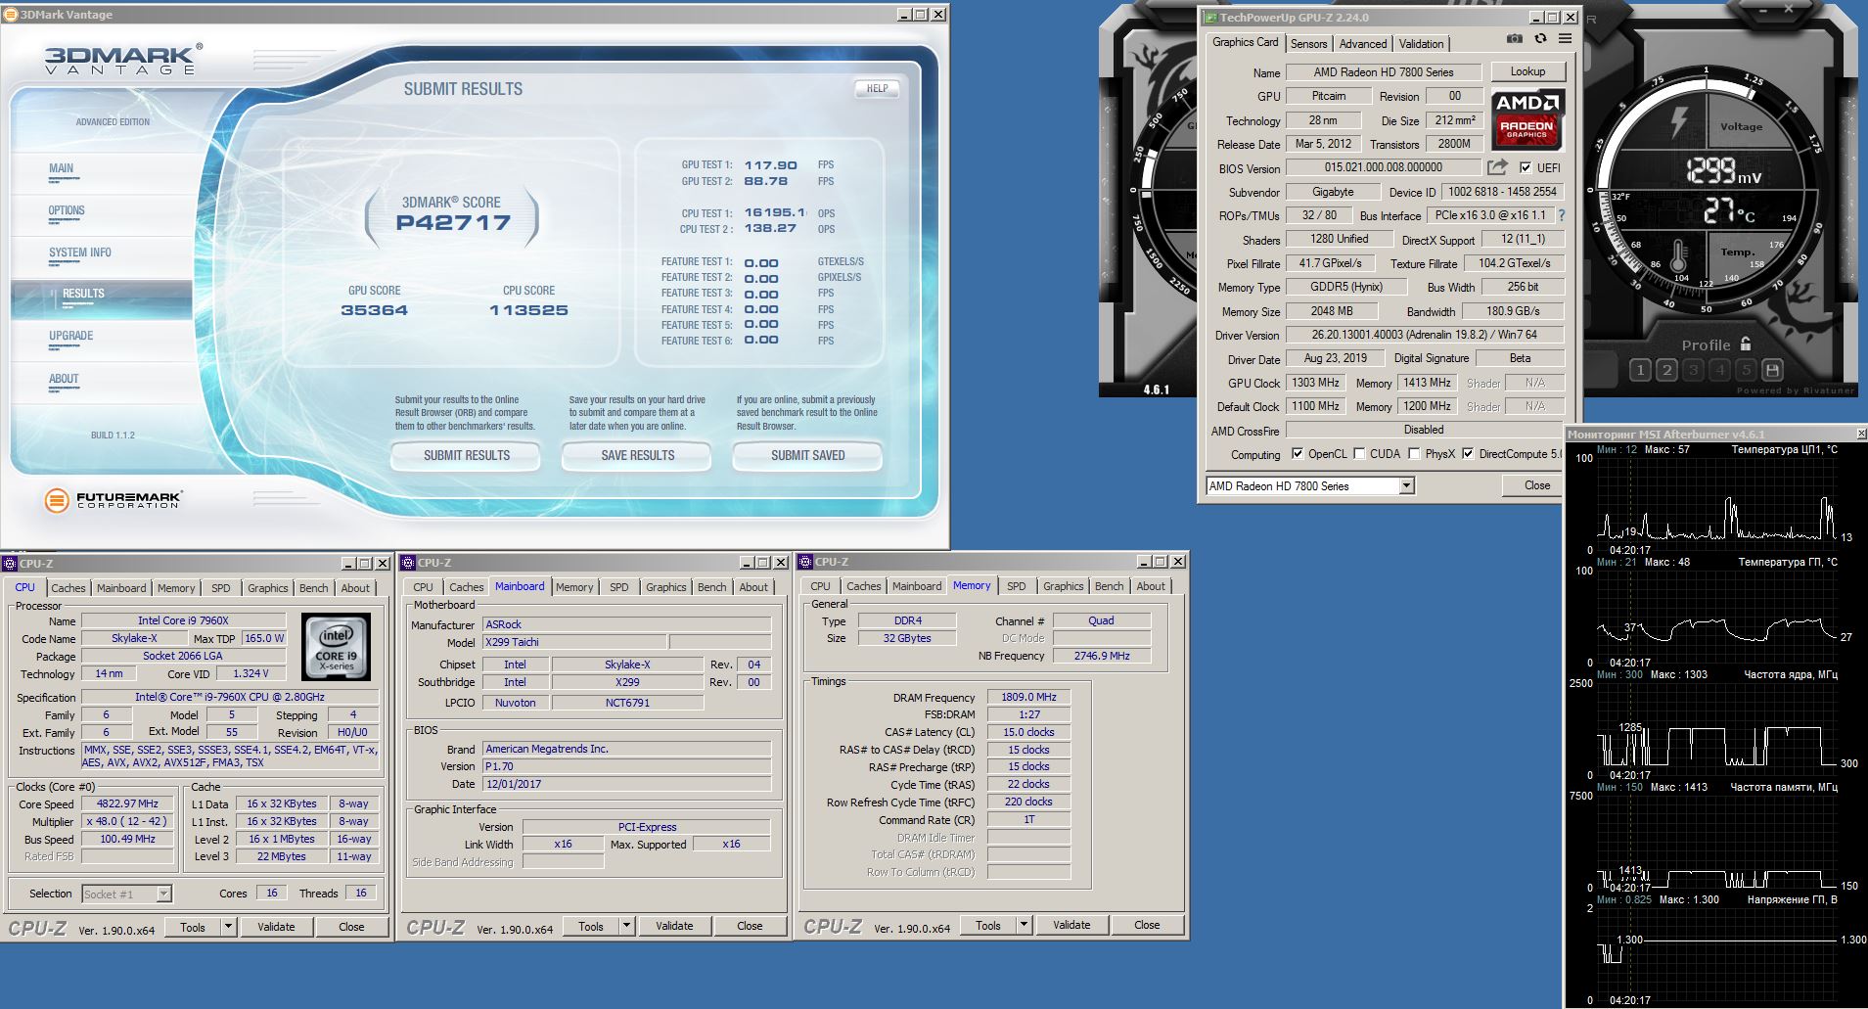Click the SUBMIT SAVED button
The image size is (1868, 1009).
807,455
